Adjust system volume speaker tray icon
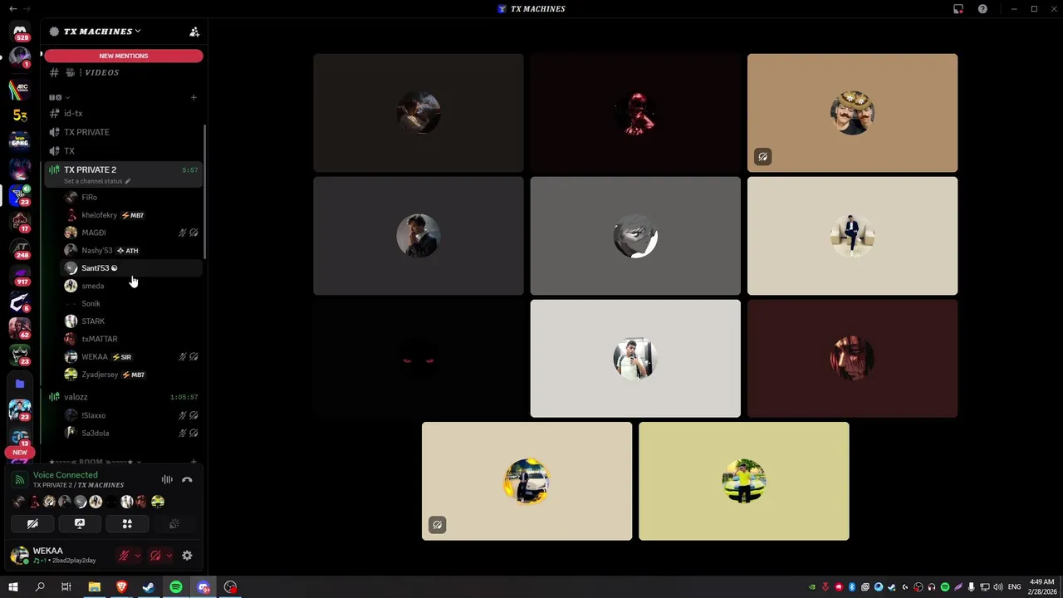1063x598 pixels. (x=997, y=587)
